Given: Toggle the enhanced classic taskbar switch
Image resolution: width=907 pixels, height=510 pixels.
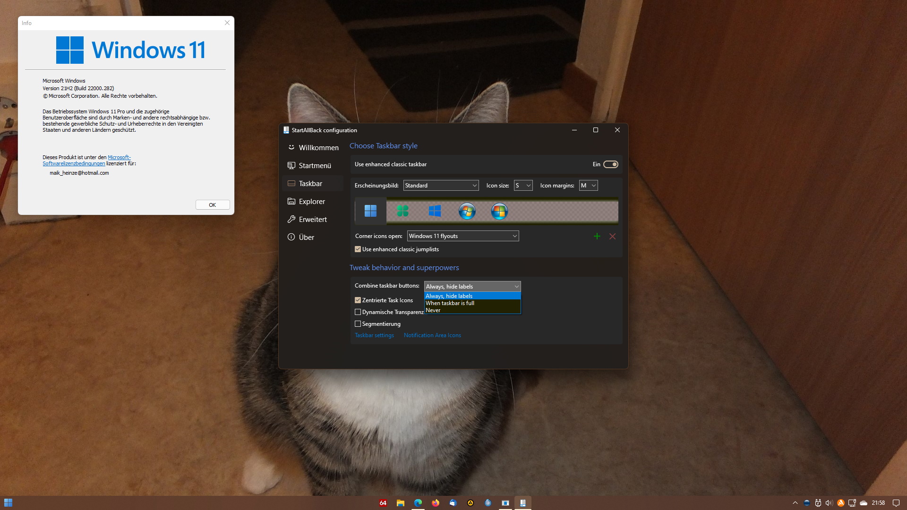Looking at the screenshot, I should [x=610, y=164].
